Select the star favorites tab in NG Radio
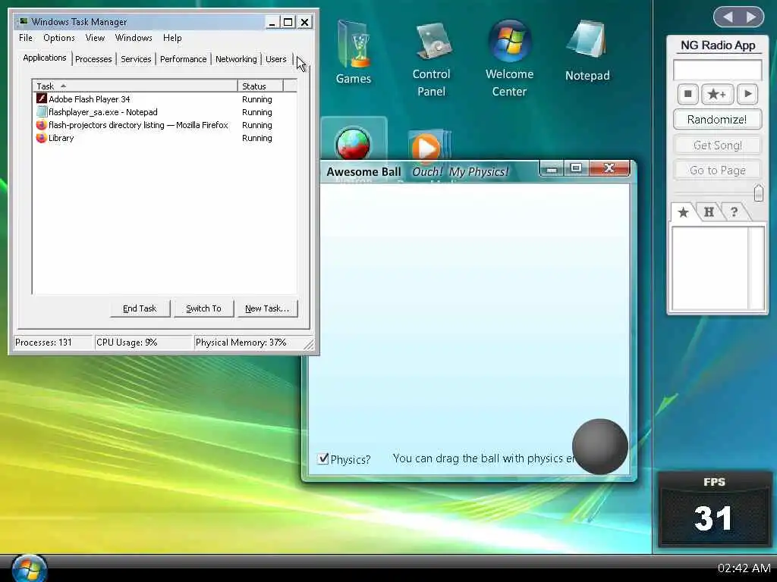This screenshot has height=582, width=777. click(x=684, y=212)
